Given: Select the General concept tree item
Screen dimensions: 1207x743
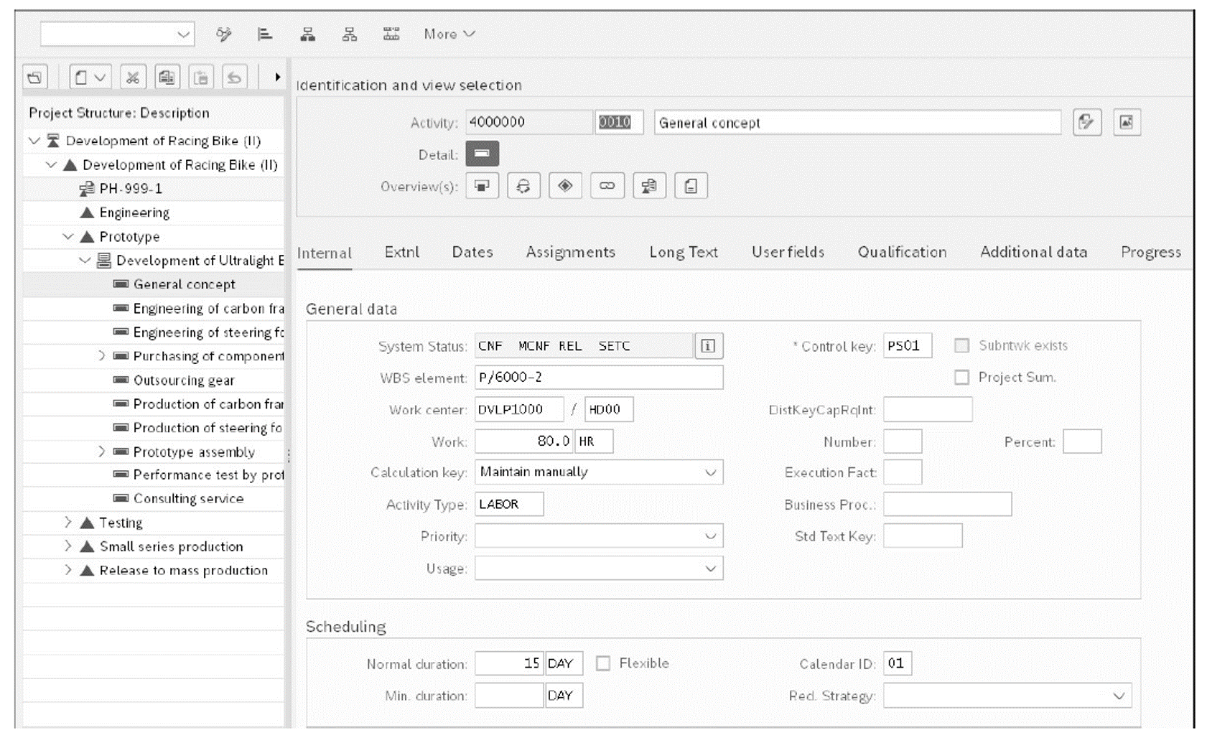Looking at the screenshot, I should 182,284.
